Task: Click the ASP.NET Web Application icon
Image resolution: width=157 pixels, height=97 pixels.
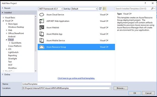Action: [42, 21]
